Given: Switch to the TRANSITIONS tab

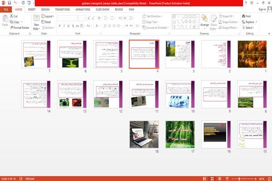Looking at the screenshot, I should [63, 10].
